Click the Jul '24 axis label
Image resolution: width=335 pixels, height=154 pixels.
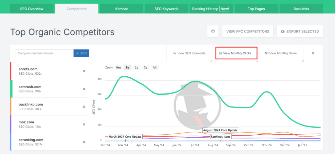click(x=195, y=145)
